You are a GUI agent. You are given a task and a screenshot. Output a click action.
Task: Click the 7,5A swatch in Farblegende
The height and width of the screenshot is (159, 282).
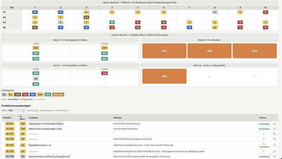pos(18,95)
